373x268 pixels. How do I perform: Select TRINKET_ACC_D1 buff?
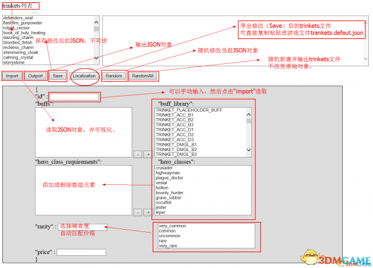tap(175, 130)
